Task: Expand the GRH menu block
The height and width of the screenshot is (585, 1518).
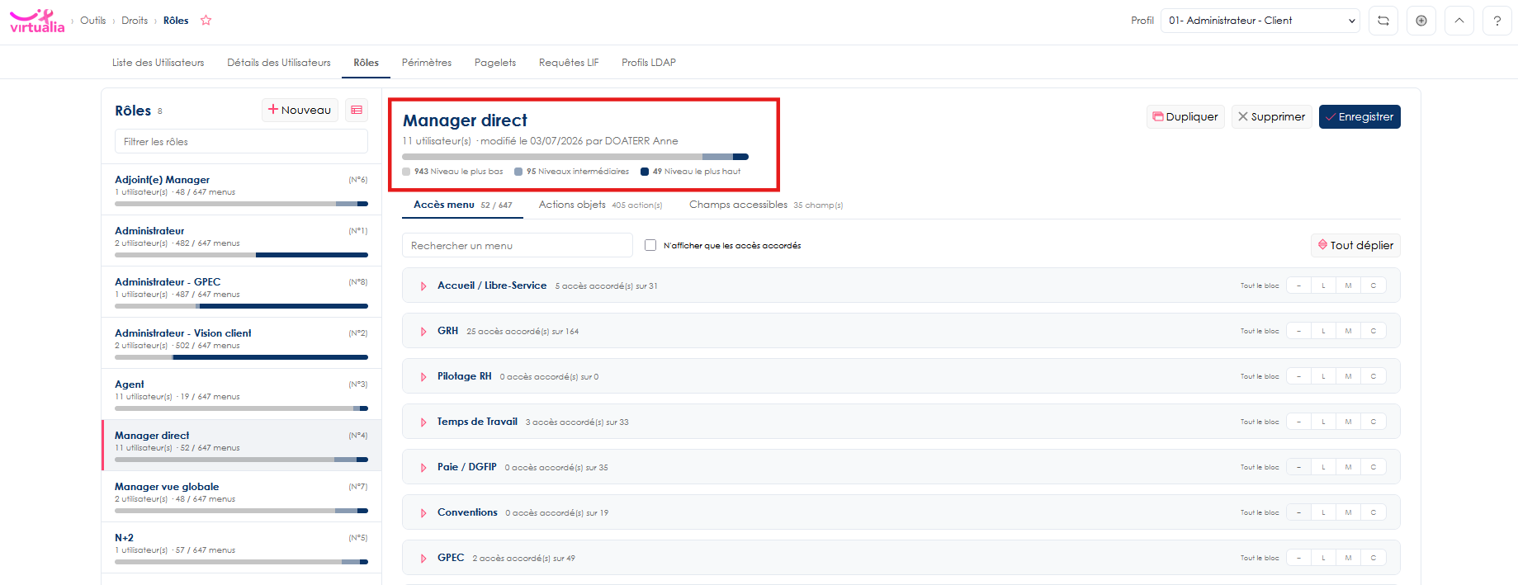Action: coord(423,332)
